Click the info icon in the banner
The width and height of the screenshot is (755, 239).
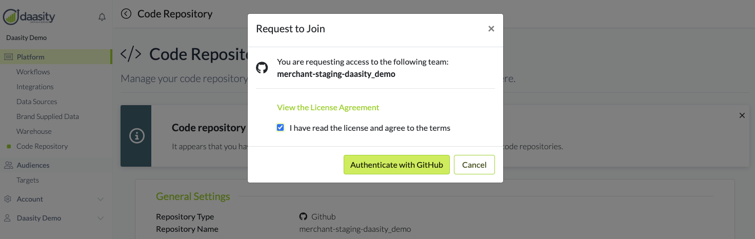coord(136,136)
